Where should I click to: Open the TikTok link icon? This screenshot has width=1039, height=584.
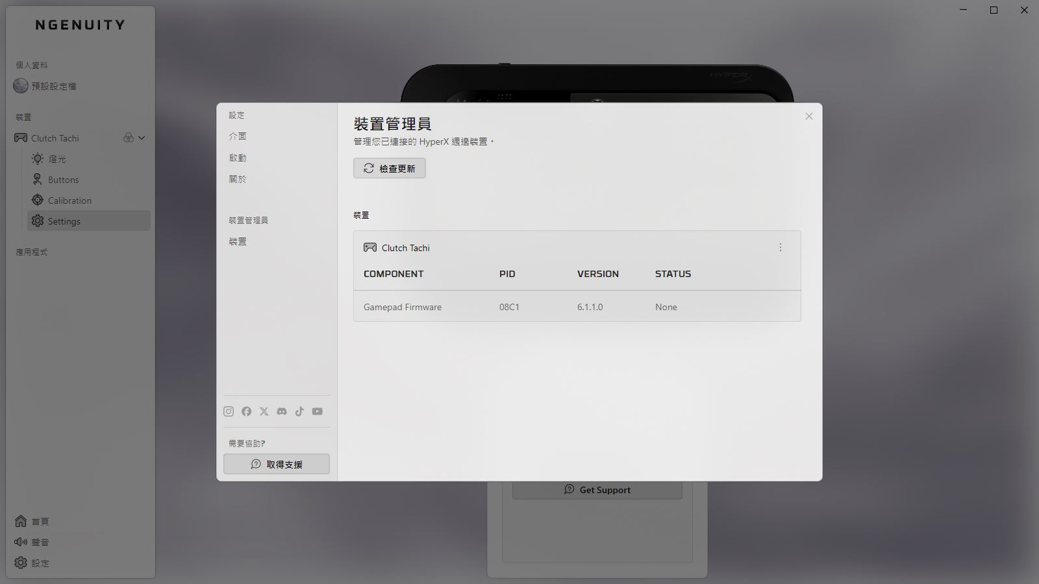point(299,411)
